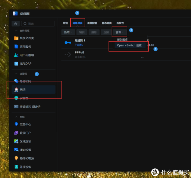Click the 已联机 connected status text
191x178 pixels.
click(x=79, y=45)
